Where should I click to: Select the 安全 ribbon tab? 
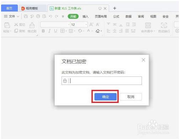pyautogui.click(x=165, y=16)
